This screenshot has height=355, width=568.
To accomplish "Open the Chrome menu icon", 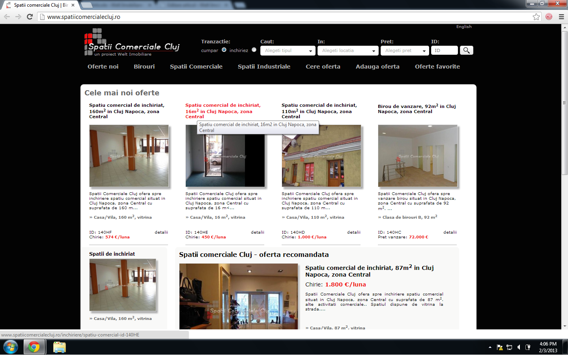I will (561, 17).
